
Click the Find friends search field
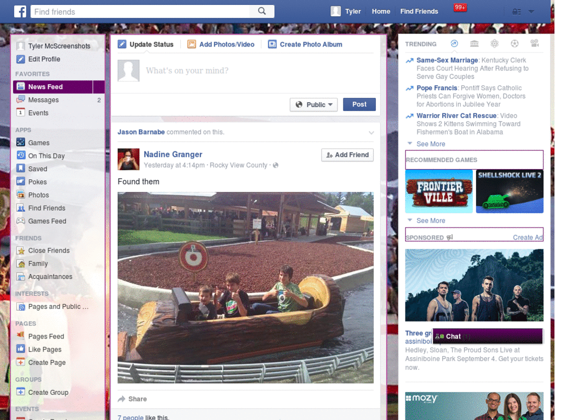(140, 11)
